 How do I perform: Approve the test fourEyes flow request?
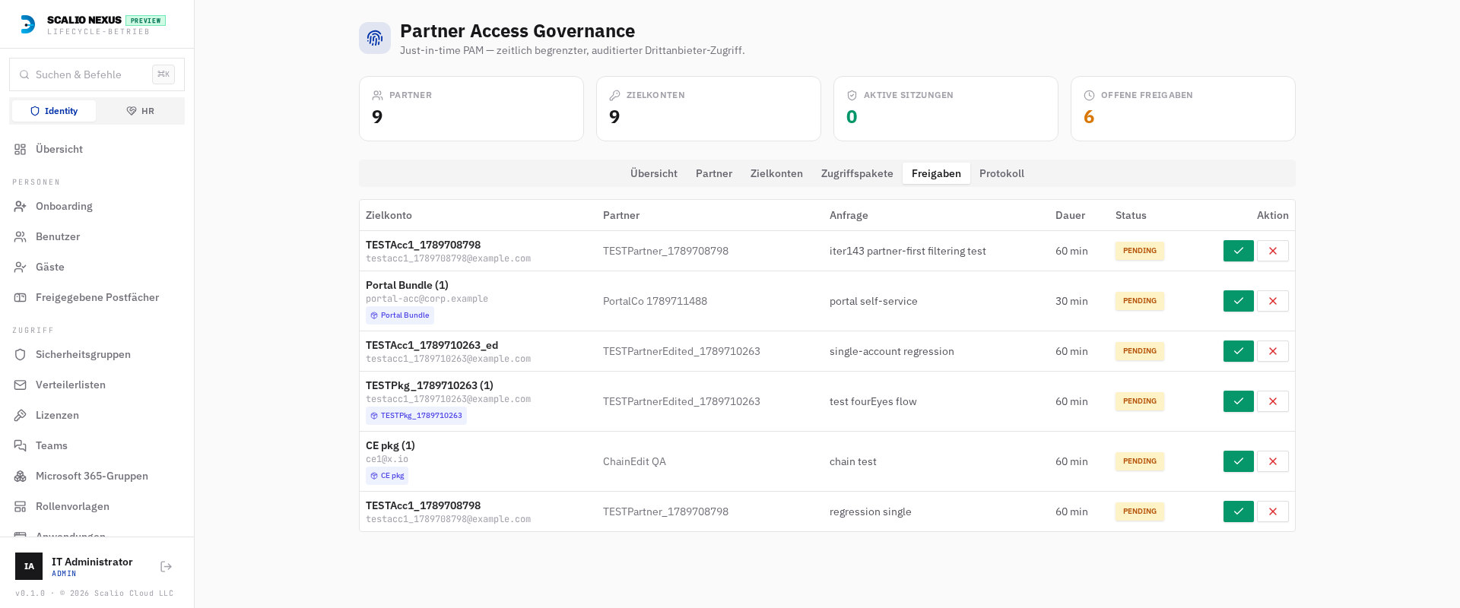point(1238,401)
